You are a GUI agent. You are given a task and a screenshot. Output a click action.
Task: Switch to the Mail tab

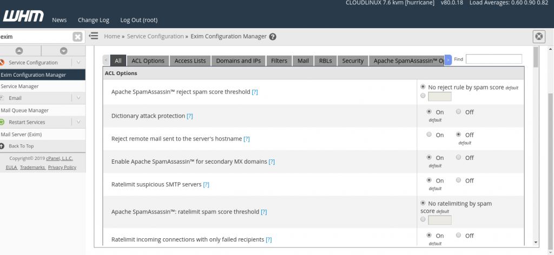click(303, 61)
